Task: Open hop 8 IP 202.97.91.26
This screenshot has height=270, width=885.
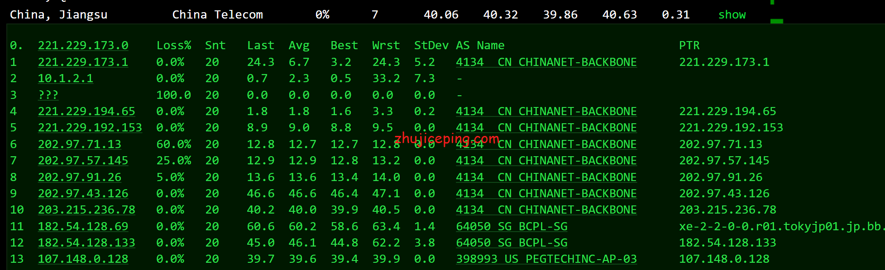Action: coord(80,177)
